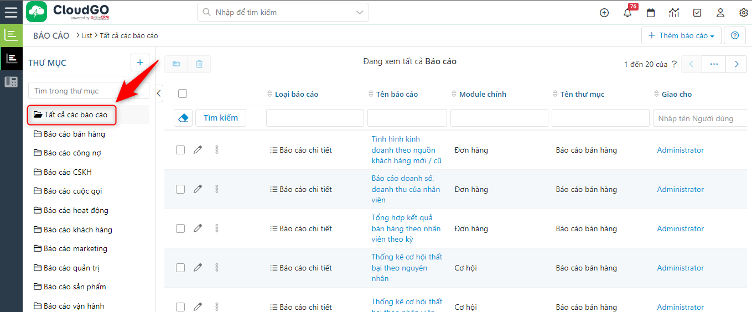Collapse the folder sidebar panel
Screen dimensions: 752x312
tap(159, 93)
